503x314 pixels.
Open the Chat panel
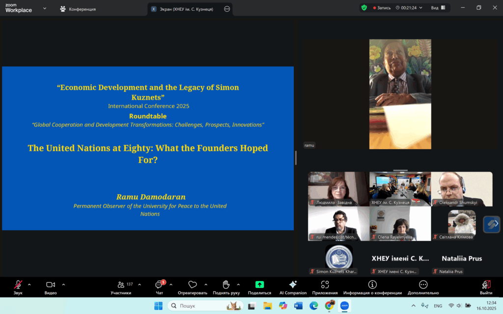click(159, 285)
